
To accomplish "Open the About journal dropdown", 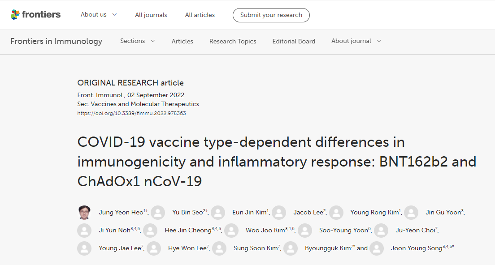I will (356, 41).
